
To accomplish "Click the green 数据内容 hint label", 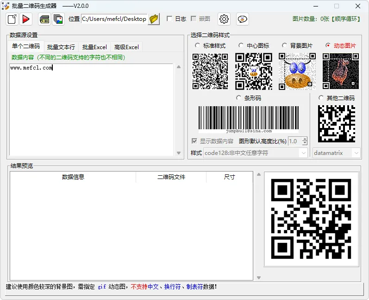I will [x=68, y=57].
